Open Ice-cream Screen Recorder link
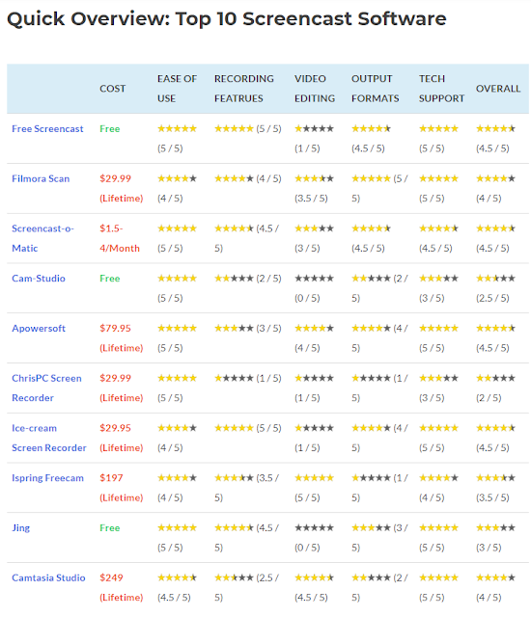 point(49,438)
